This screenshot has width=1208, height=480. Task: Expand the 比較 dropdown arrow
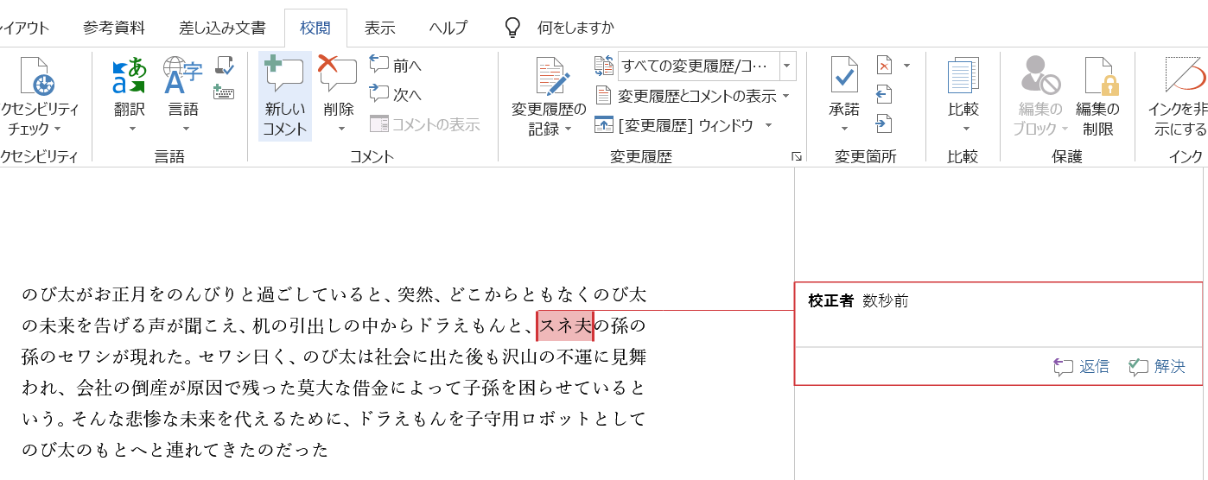(x=965, y=129)
